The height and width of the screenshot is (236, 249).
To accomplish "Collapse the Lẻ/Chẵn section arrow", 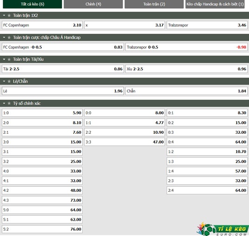I will tap(4, 81).
